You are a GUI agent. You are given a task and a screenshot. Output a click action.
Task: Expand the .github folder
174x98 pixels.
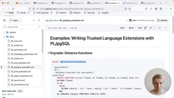point(4,32)
